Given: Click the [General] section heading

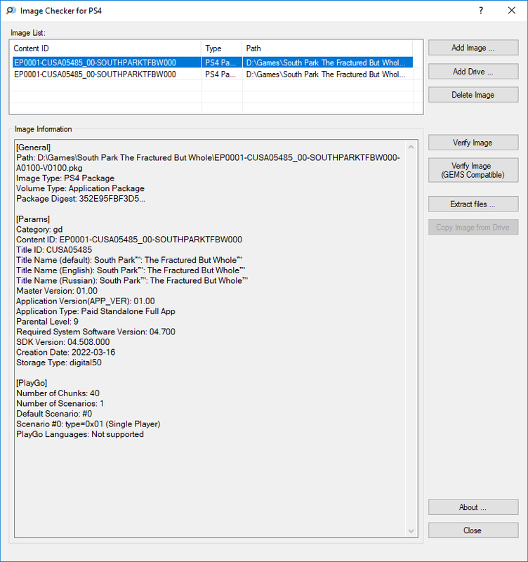Looking at the screenshot, I should click(33, 148).
